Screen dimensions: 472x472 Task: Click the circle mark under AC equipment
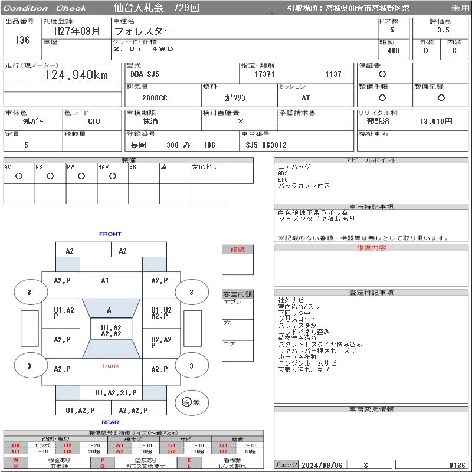pyautogui.click(x=19, y=176)
